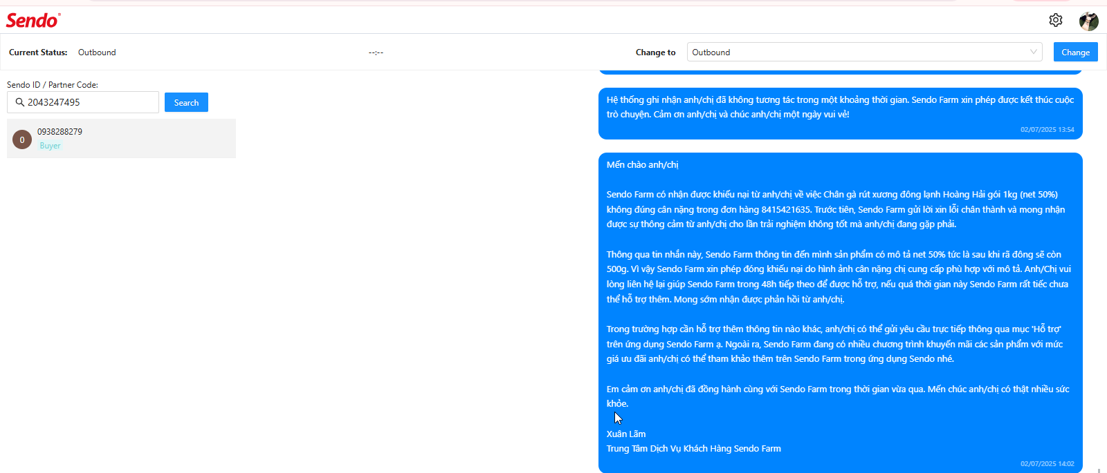Click the 'Change to' label
This screenshot has height=473, width=1107.
(x=655, y=52)
